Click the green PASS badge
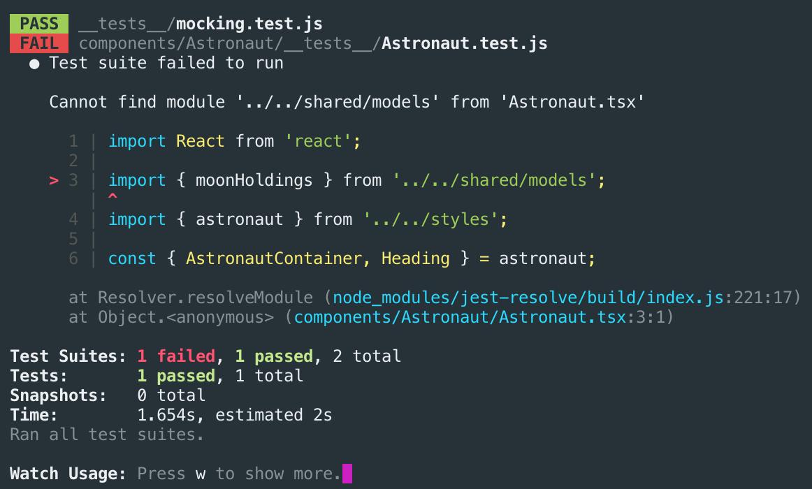 pyautogui.click(x=39, y=24)
